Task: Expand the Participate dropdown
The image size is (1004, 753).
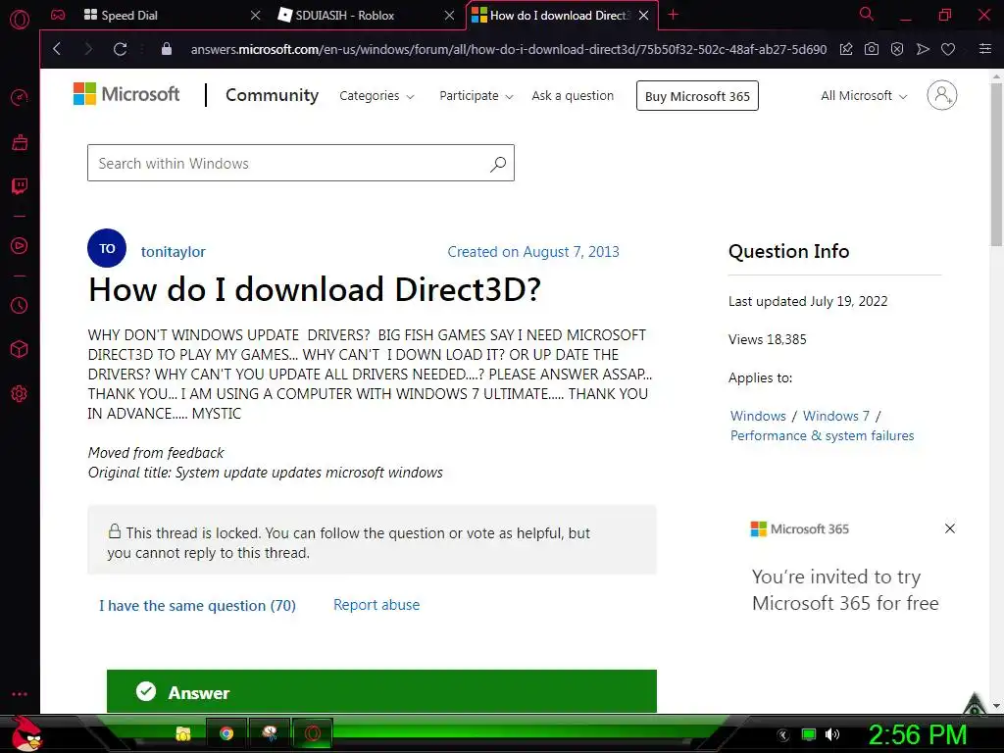Action: [476, 96]
